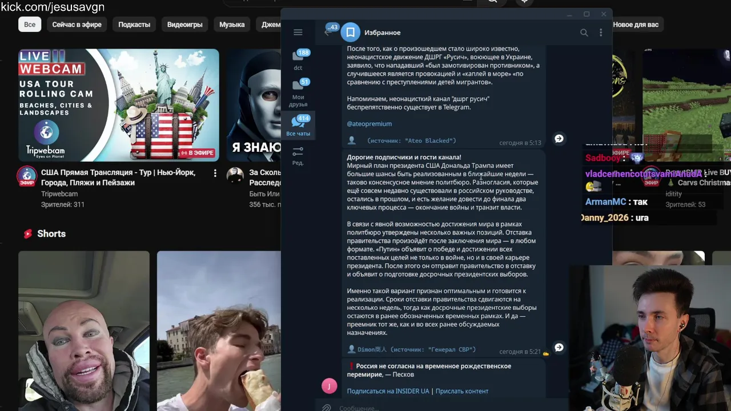Viewport: 731px width, 411px height.
Task: Click the ArmanMC chat overlay message
Action: pyautogui.click(x=617, y=202)
